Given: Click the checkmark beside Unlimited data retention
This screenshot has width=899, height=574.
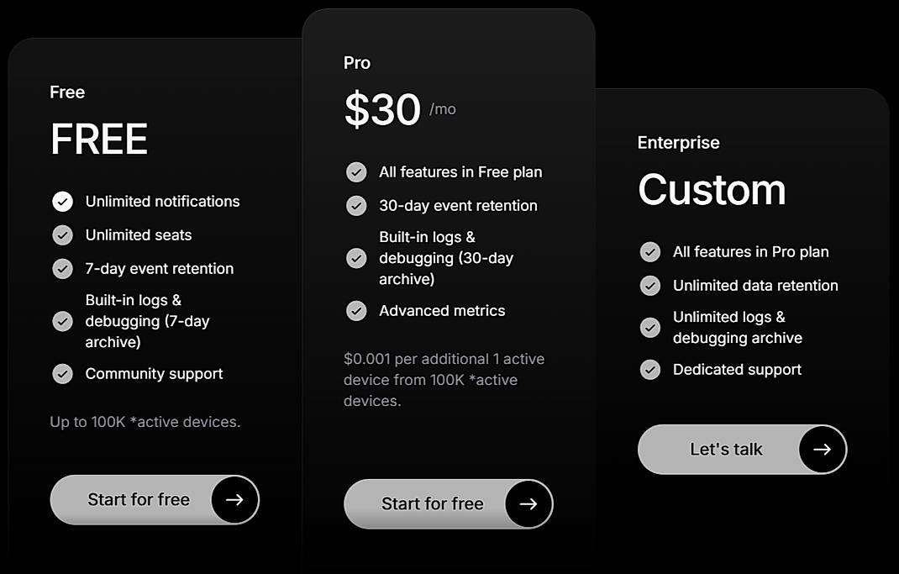Looking at the screenshot, I should (x=650, y=286).
